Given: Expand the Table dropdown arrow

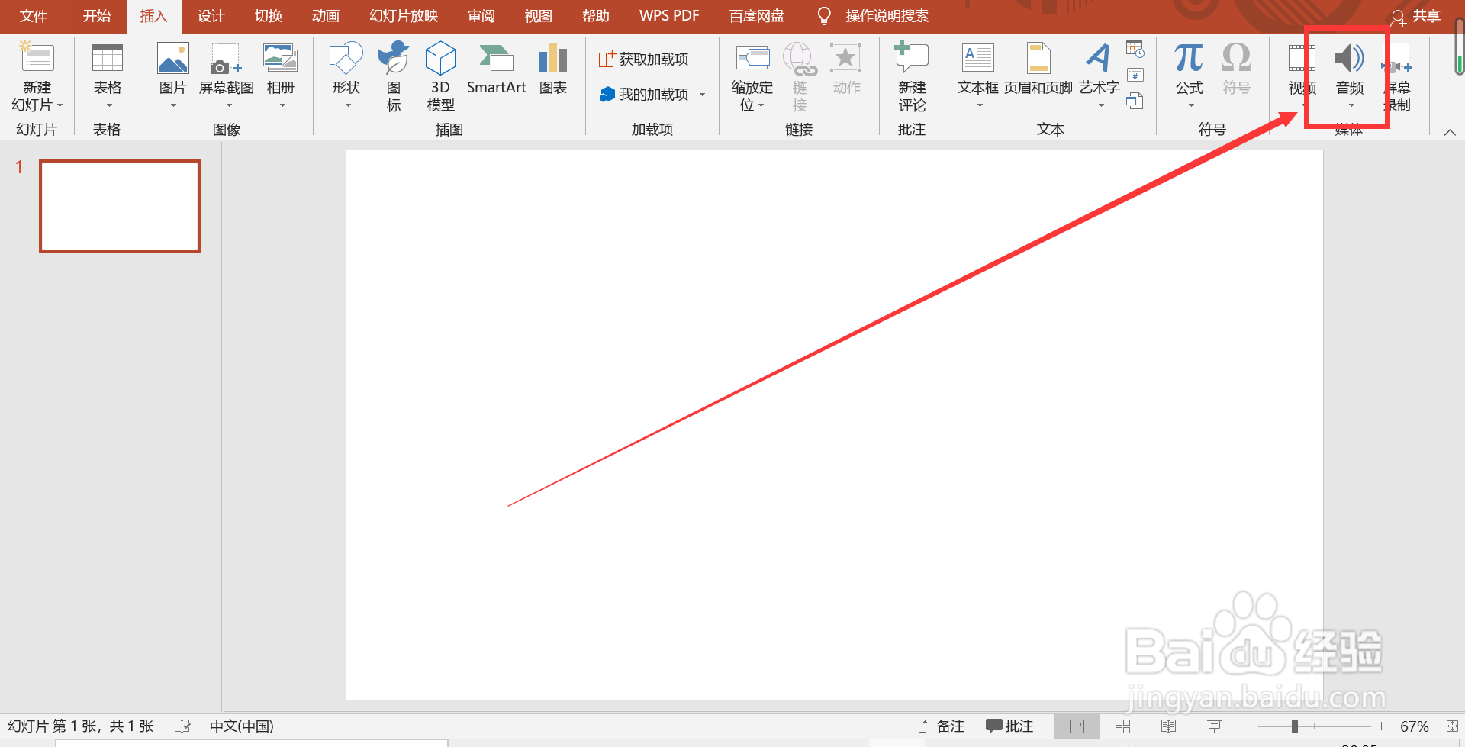Looking at the screenshot, I should pyautogui.click(x=108, y=105).
